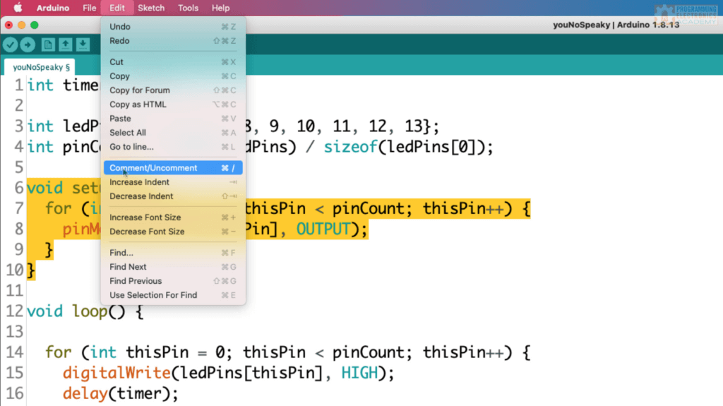Choose Increase Font Size

pyautogui.click(x=173, y=217)
